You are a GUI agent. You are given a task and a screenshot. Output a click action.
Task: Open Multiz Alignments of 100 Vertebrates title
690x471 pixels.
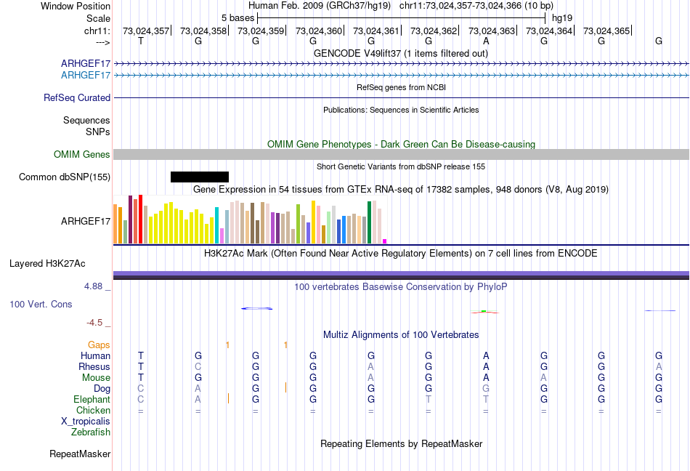point(401,334)
